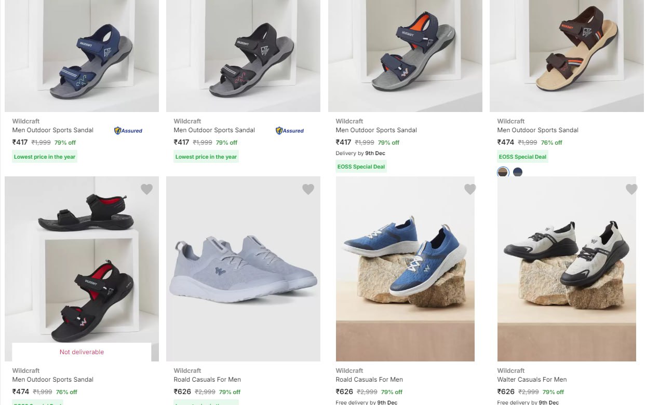
Task: Select the brown color swatch option
Action: pyautogui.click(x=503, y=172)
